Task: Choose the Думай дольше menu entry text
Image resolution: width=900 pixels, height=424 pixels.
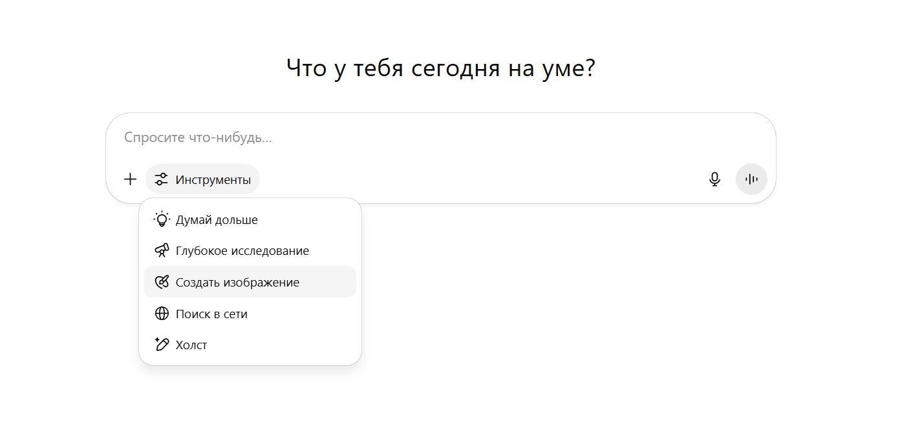Action: point(217,220)
